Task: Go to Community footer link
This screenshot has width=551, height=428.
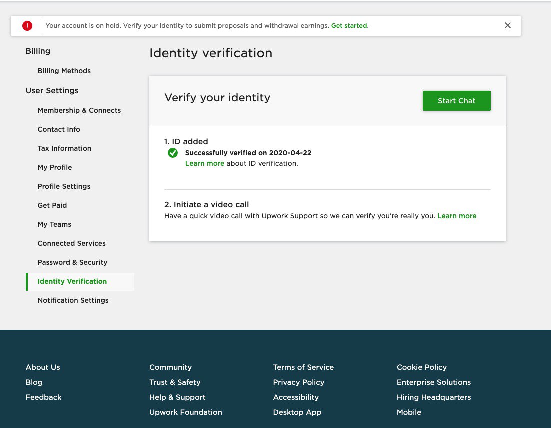Action: click(x=170, y=367)
